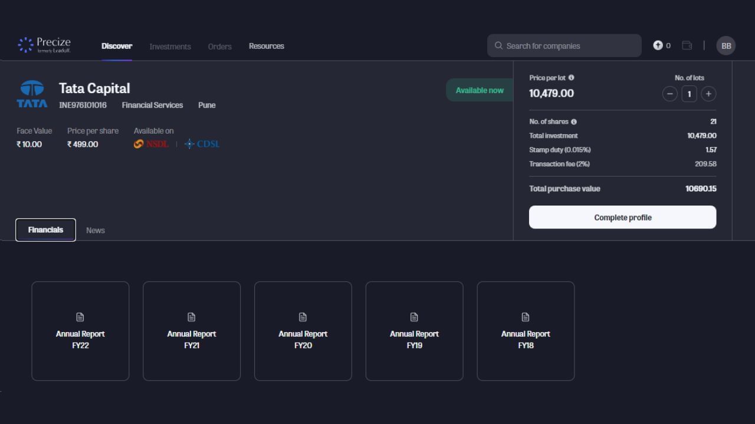Click the stamp duty 1.57 value
Viewport: 755px width, 424px height.
711,150
